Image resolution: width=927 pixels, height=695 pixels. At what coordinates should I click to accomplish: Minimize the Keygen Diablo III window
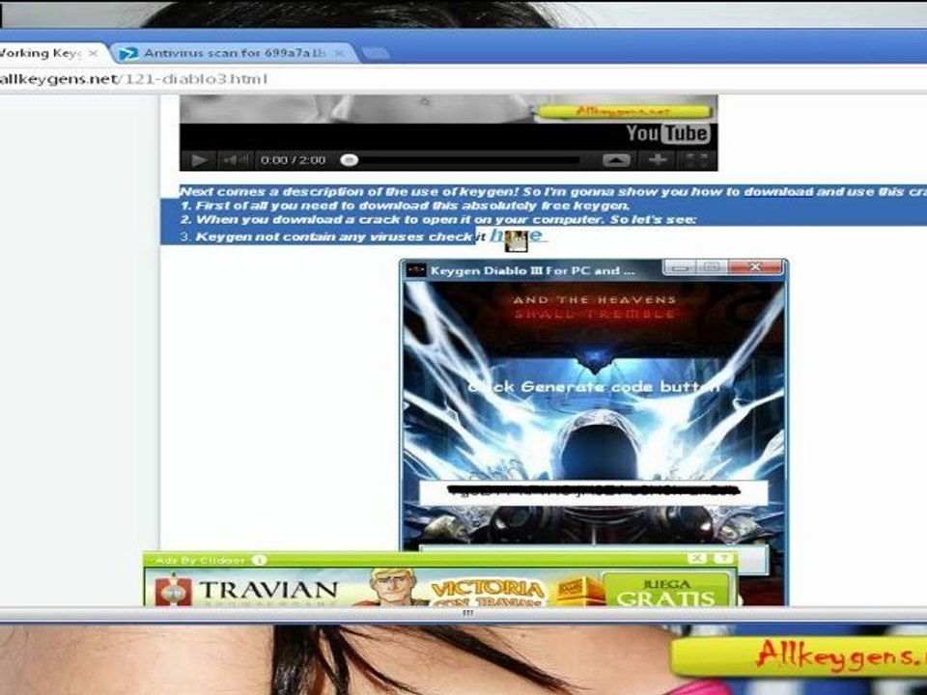(680, 267)
